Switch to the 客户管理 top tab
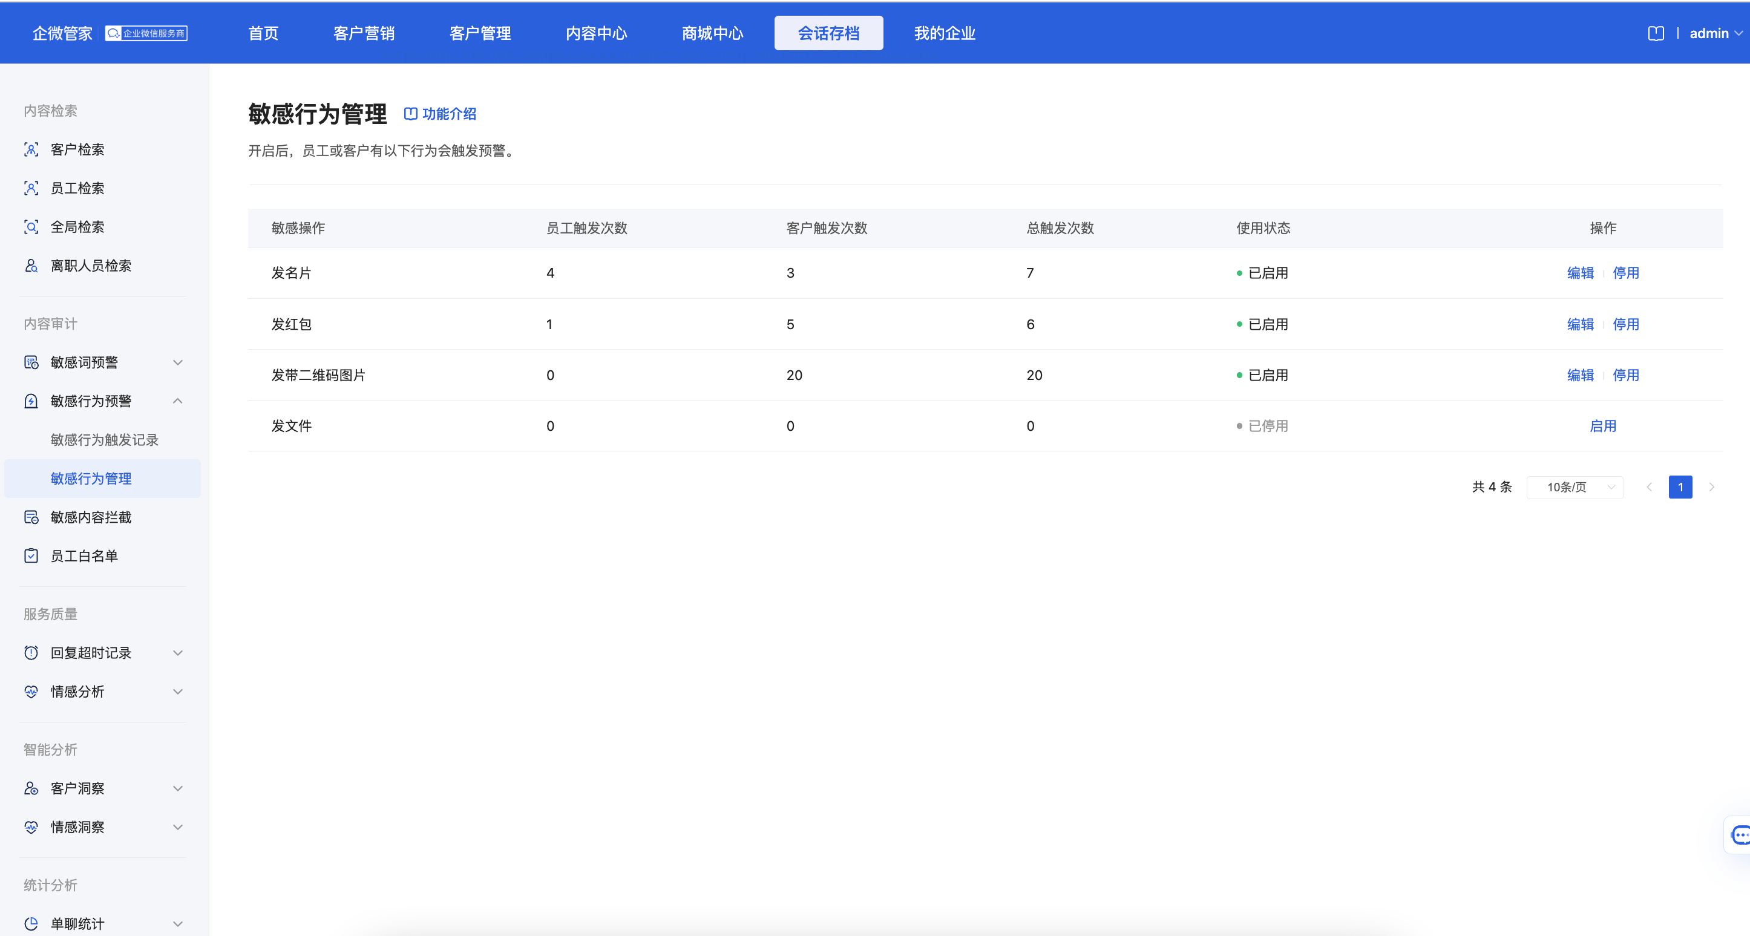The image size is (1750, 936). pyautogui.click(x=480, y=33)
